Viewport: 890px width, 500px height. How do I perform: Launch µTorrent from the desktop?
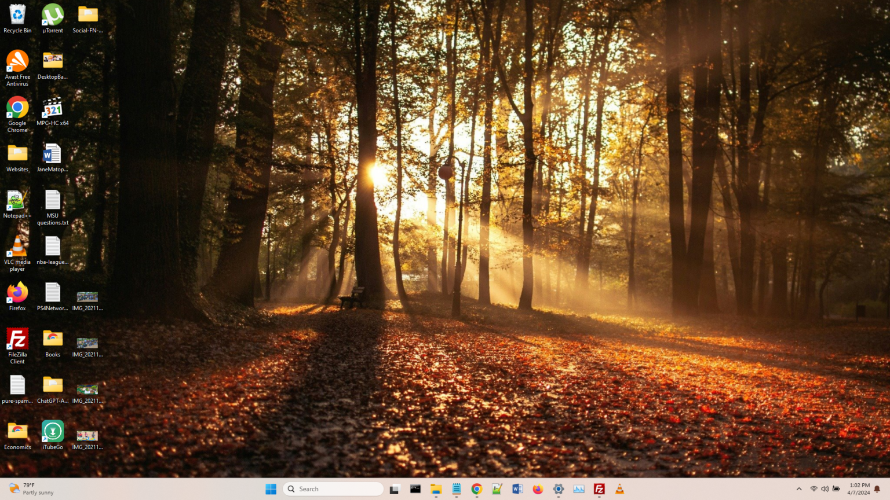[x=52, y=16]
